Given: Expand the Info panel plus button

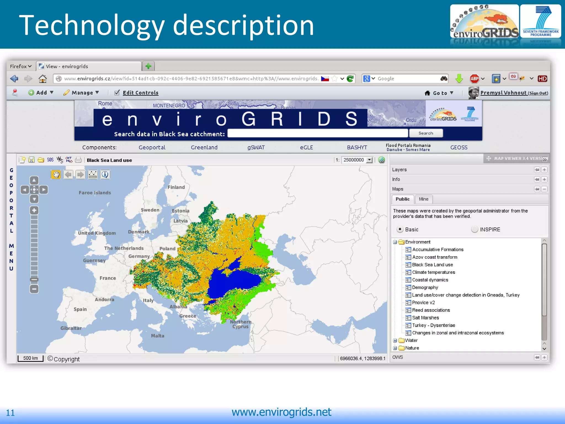Looking at the screenshot, I should pos(544,179).
